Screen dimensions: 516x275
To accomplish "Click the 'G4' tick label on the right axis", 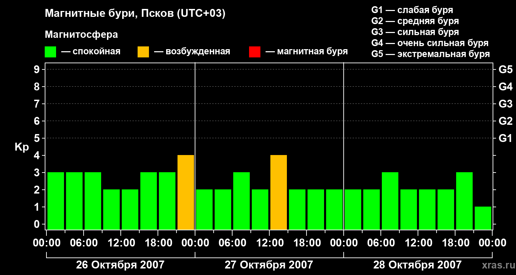I will tap(505, 87).
